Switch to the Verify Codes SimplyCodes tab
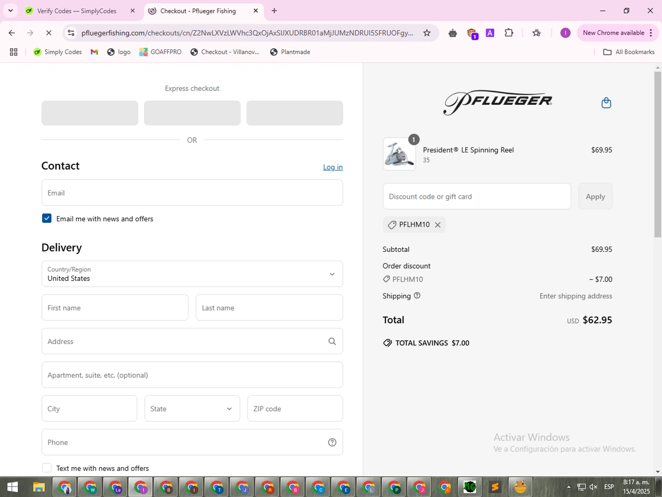The image size is (662, 497). click(x=77, y=11)
